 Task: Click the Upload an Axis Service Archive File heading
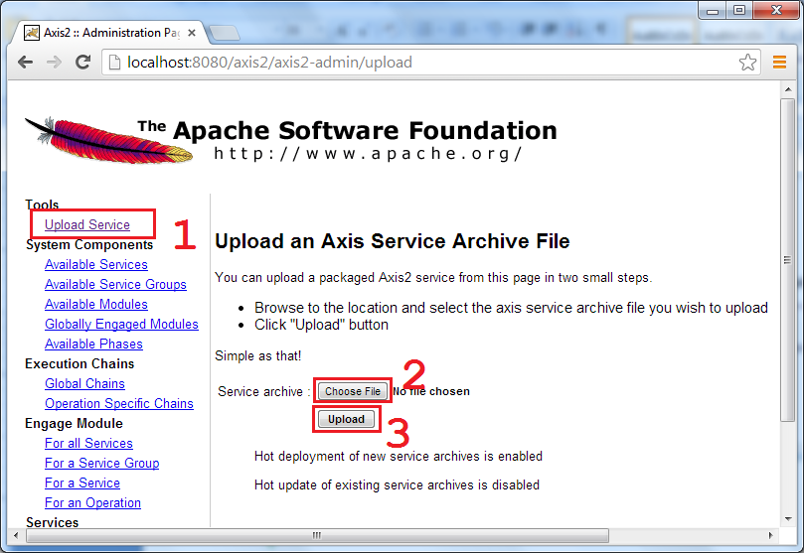click(x=393, y=241)
